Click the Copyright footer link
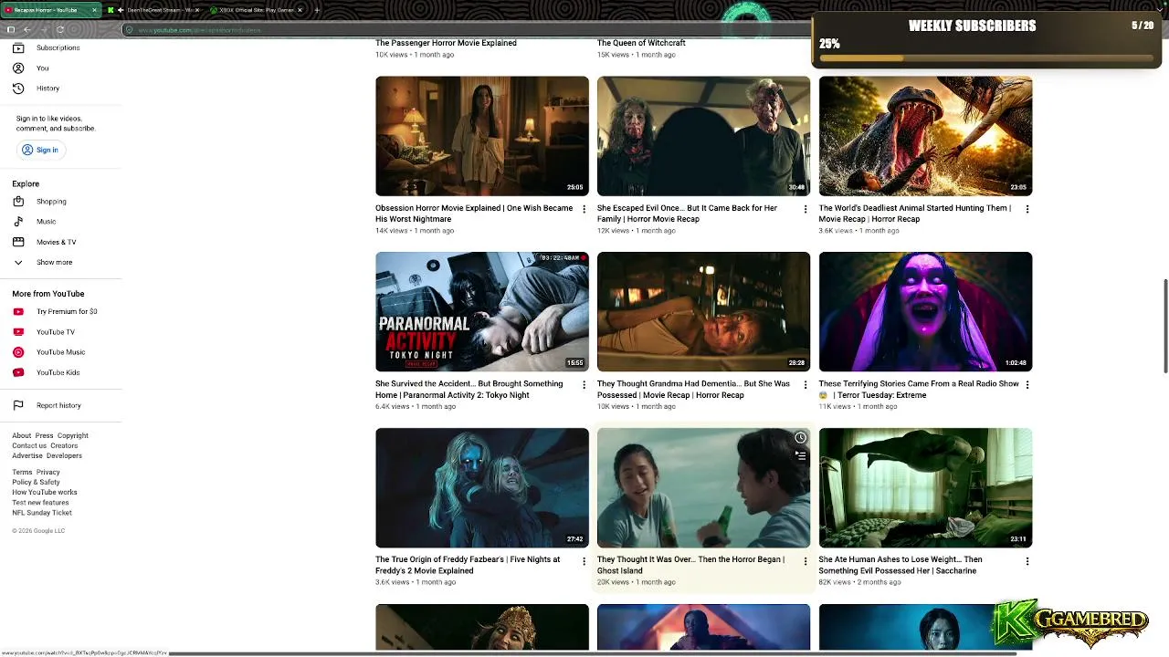The width and height of the screenshot is (1169, 657). tap(73, 436)
